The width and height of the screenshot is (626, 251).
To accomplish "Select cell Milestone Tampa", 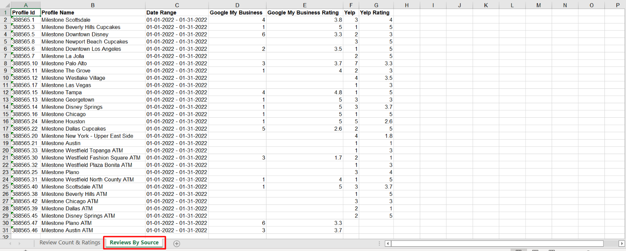I will tap(93, 92).
